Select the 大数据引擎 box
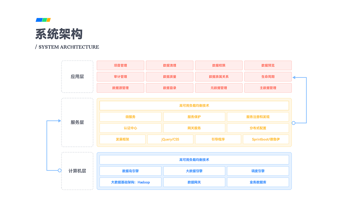This screenshot has width=353, height=199. point(194,171)
